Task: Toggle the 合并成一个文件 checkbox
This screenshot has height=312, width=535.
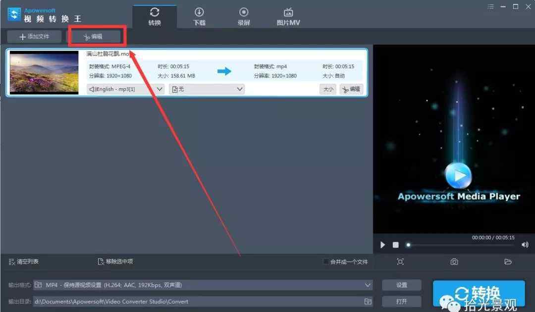Action: (x=326, y=261)
